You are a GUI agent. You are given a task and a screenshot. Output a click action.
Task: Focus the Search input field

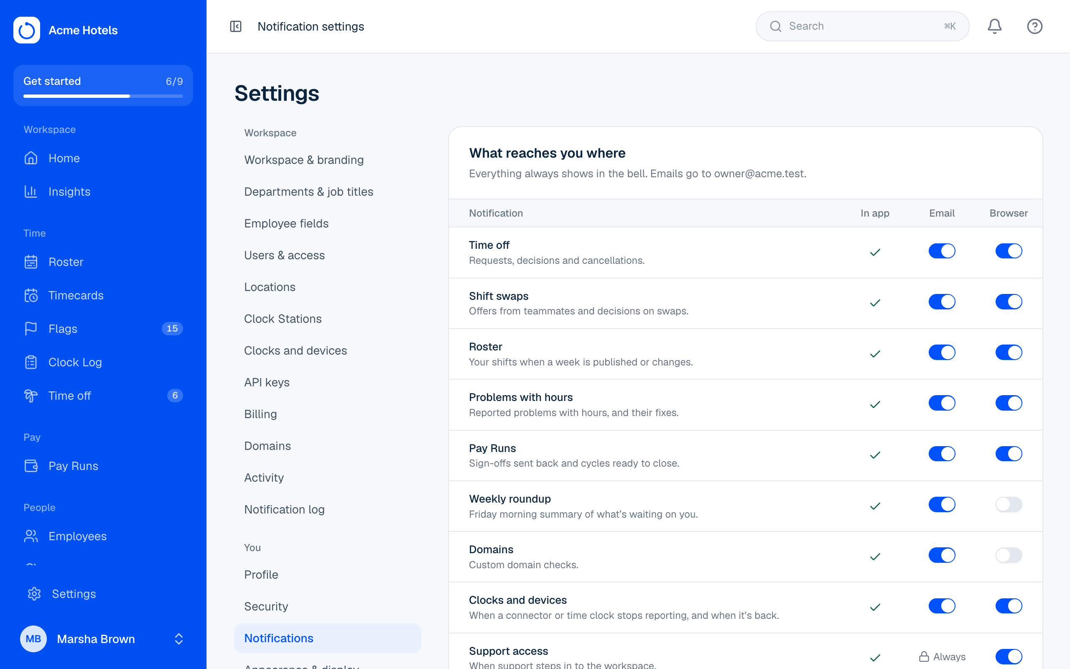tap(862, 26)
